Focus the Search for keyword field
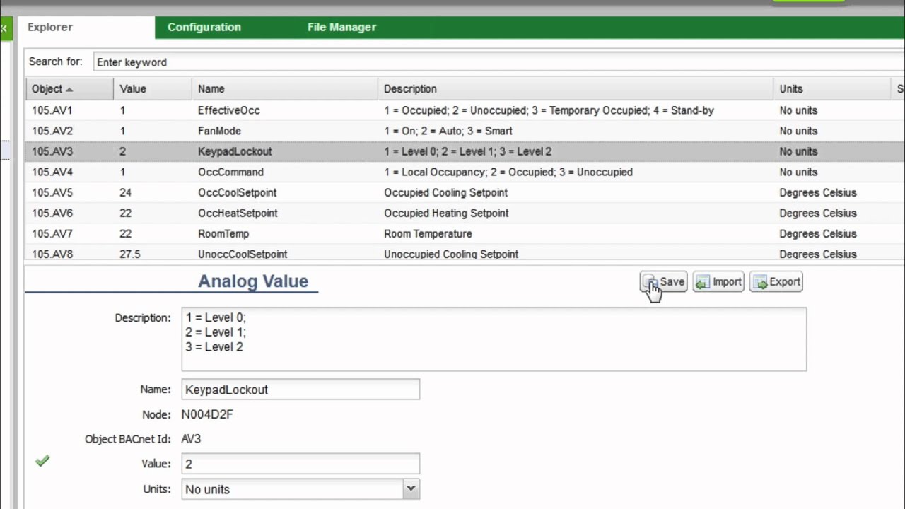Image resolution: width=905 pixels, height=509 pixels. coord(498,62)
